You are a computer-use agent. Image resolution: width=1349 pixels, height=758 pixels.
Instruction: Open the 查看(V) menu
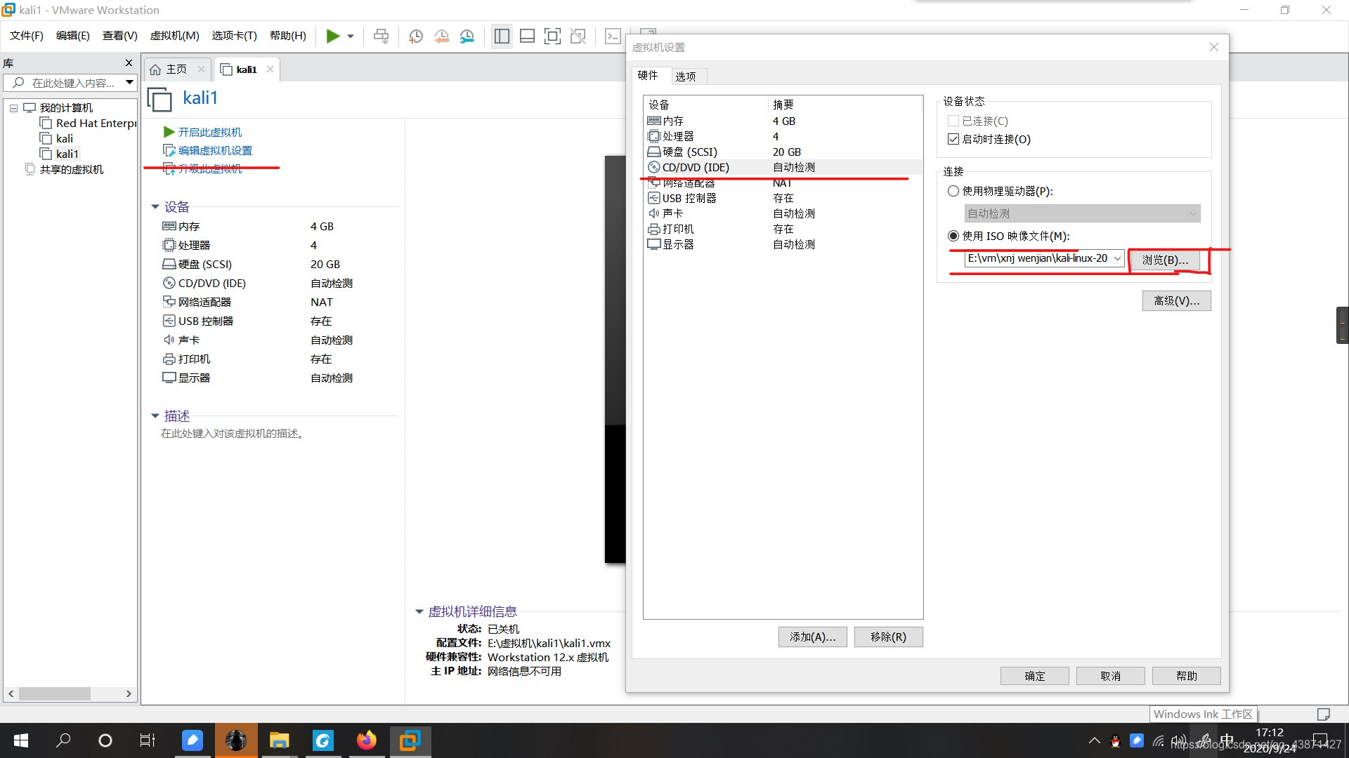[120, 36]
